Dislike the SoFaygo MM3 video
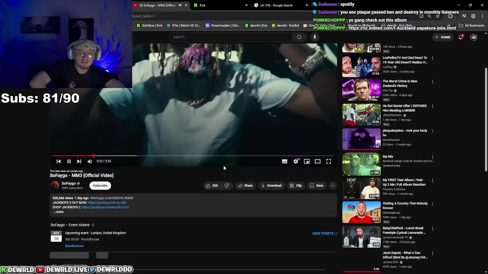 coord(227,186)
